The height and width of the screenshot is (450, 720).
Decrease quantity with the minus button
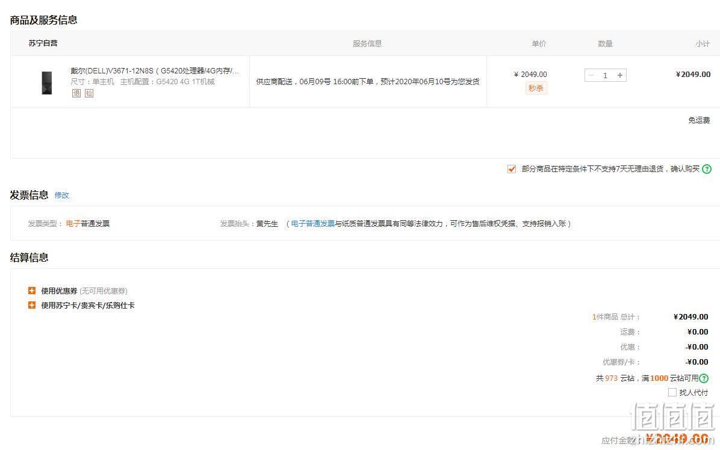pyautogui.click(x=591, y=75)
